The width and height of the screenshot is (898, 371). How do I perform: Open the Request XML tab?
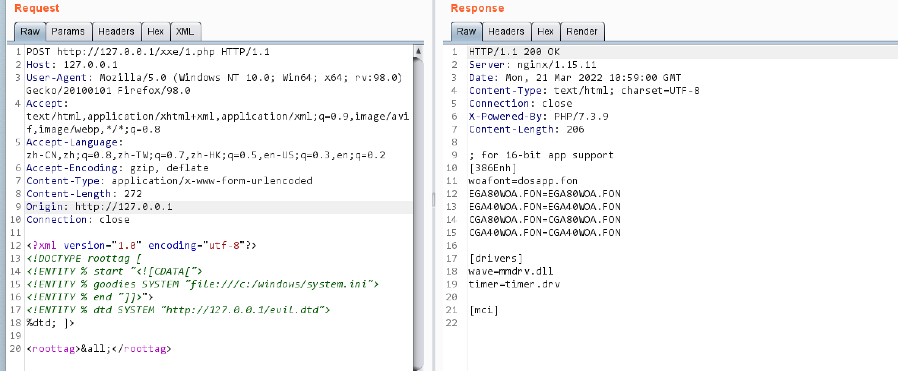[185, 32]
